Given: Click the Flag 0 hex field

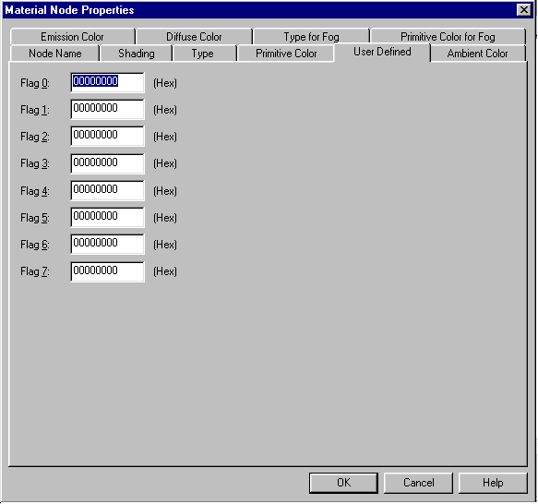Looking at the screenshot, I should click(107, 82).
